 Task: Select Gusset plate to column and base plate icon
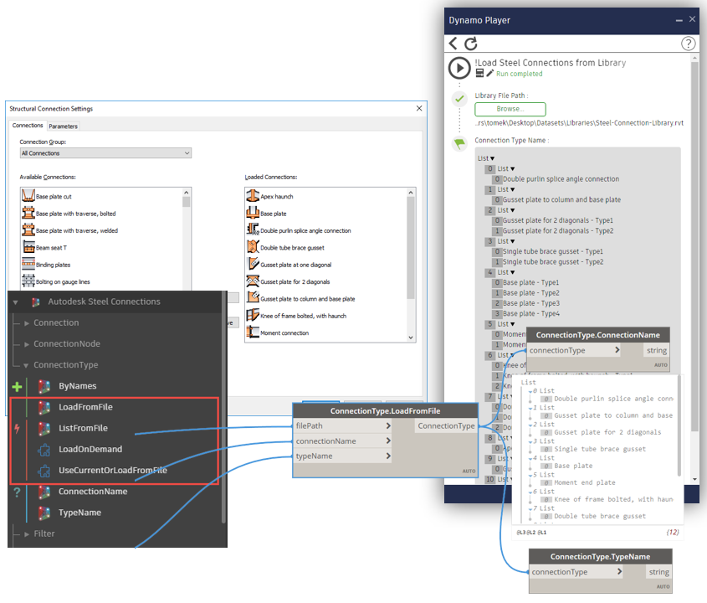pos(253,298)
